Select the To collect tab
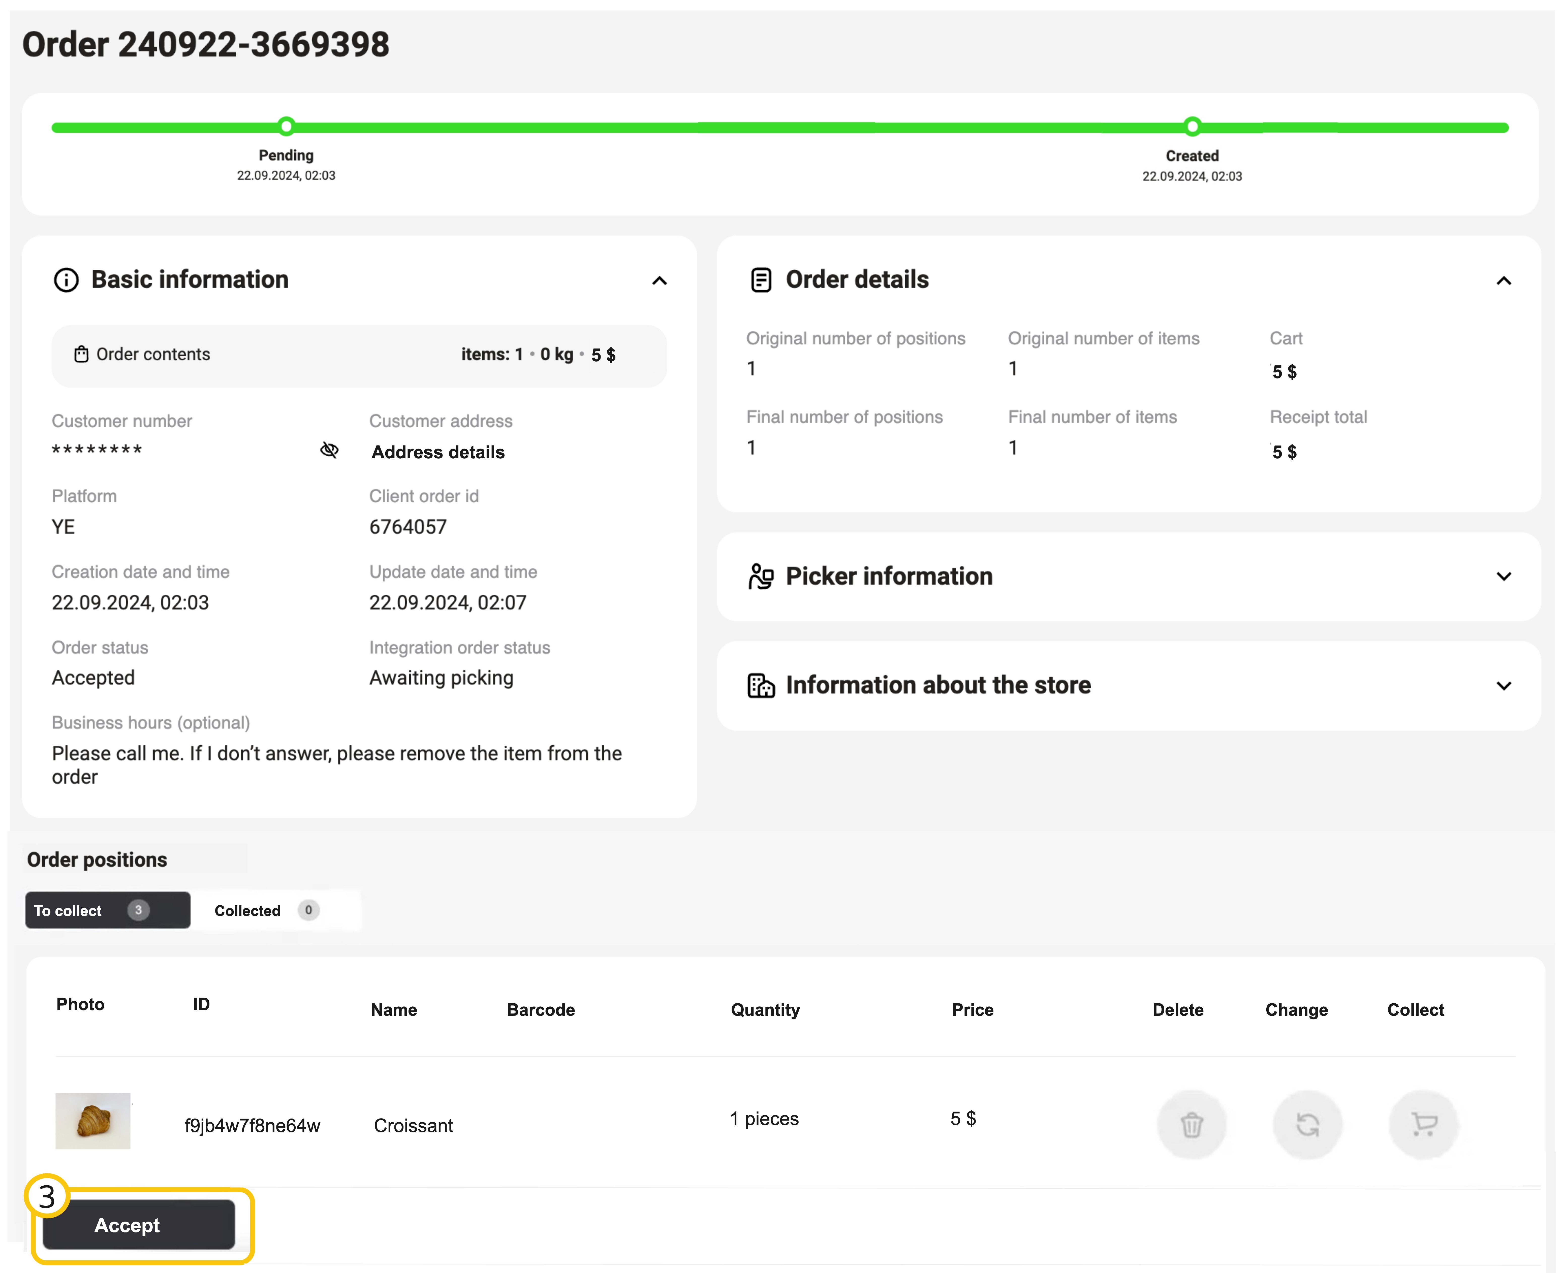 tap(107, 910)
